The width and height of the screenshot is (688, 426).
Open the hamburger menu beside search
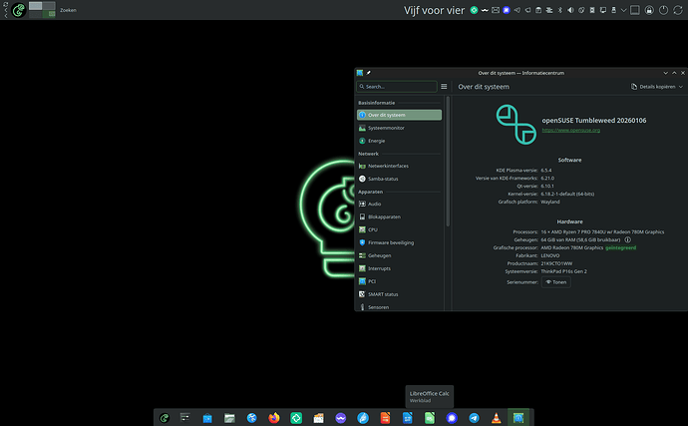[x=444, y=87]
